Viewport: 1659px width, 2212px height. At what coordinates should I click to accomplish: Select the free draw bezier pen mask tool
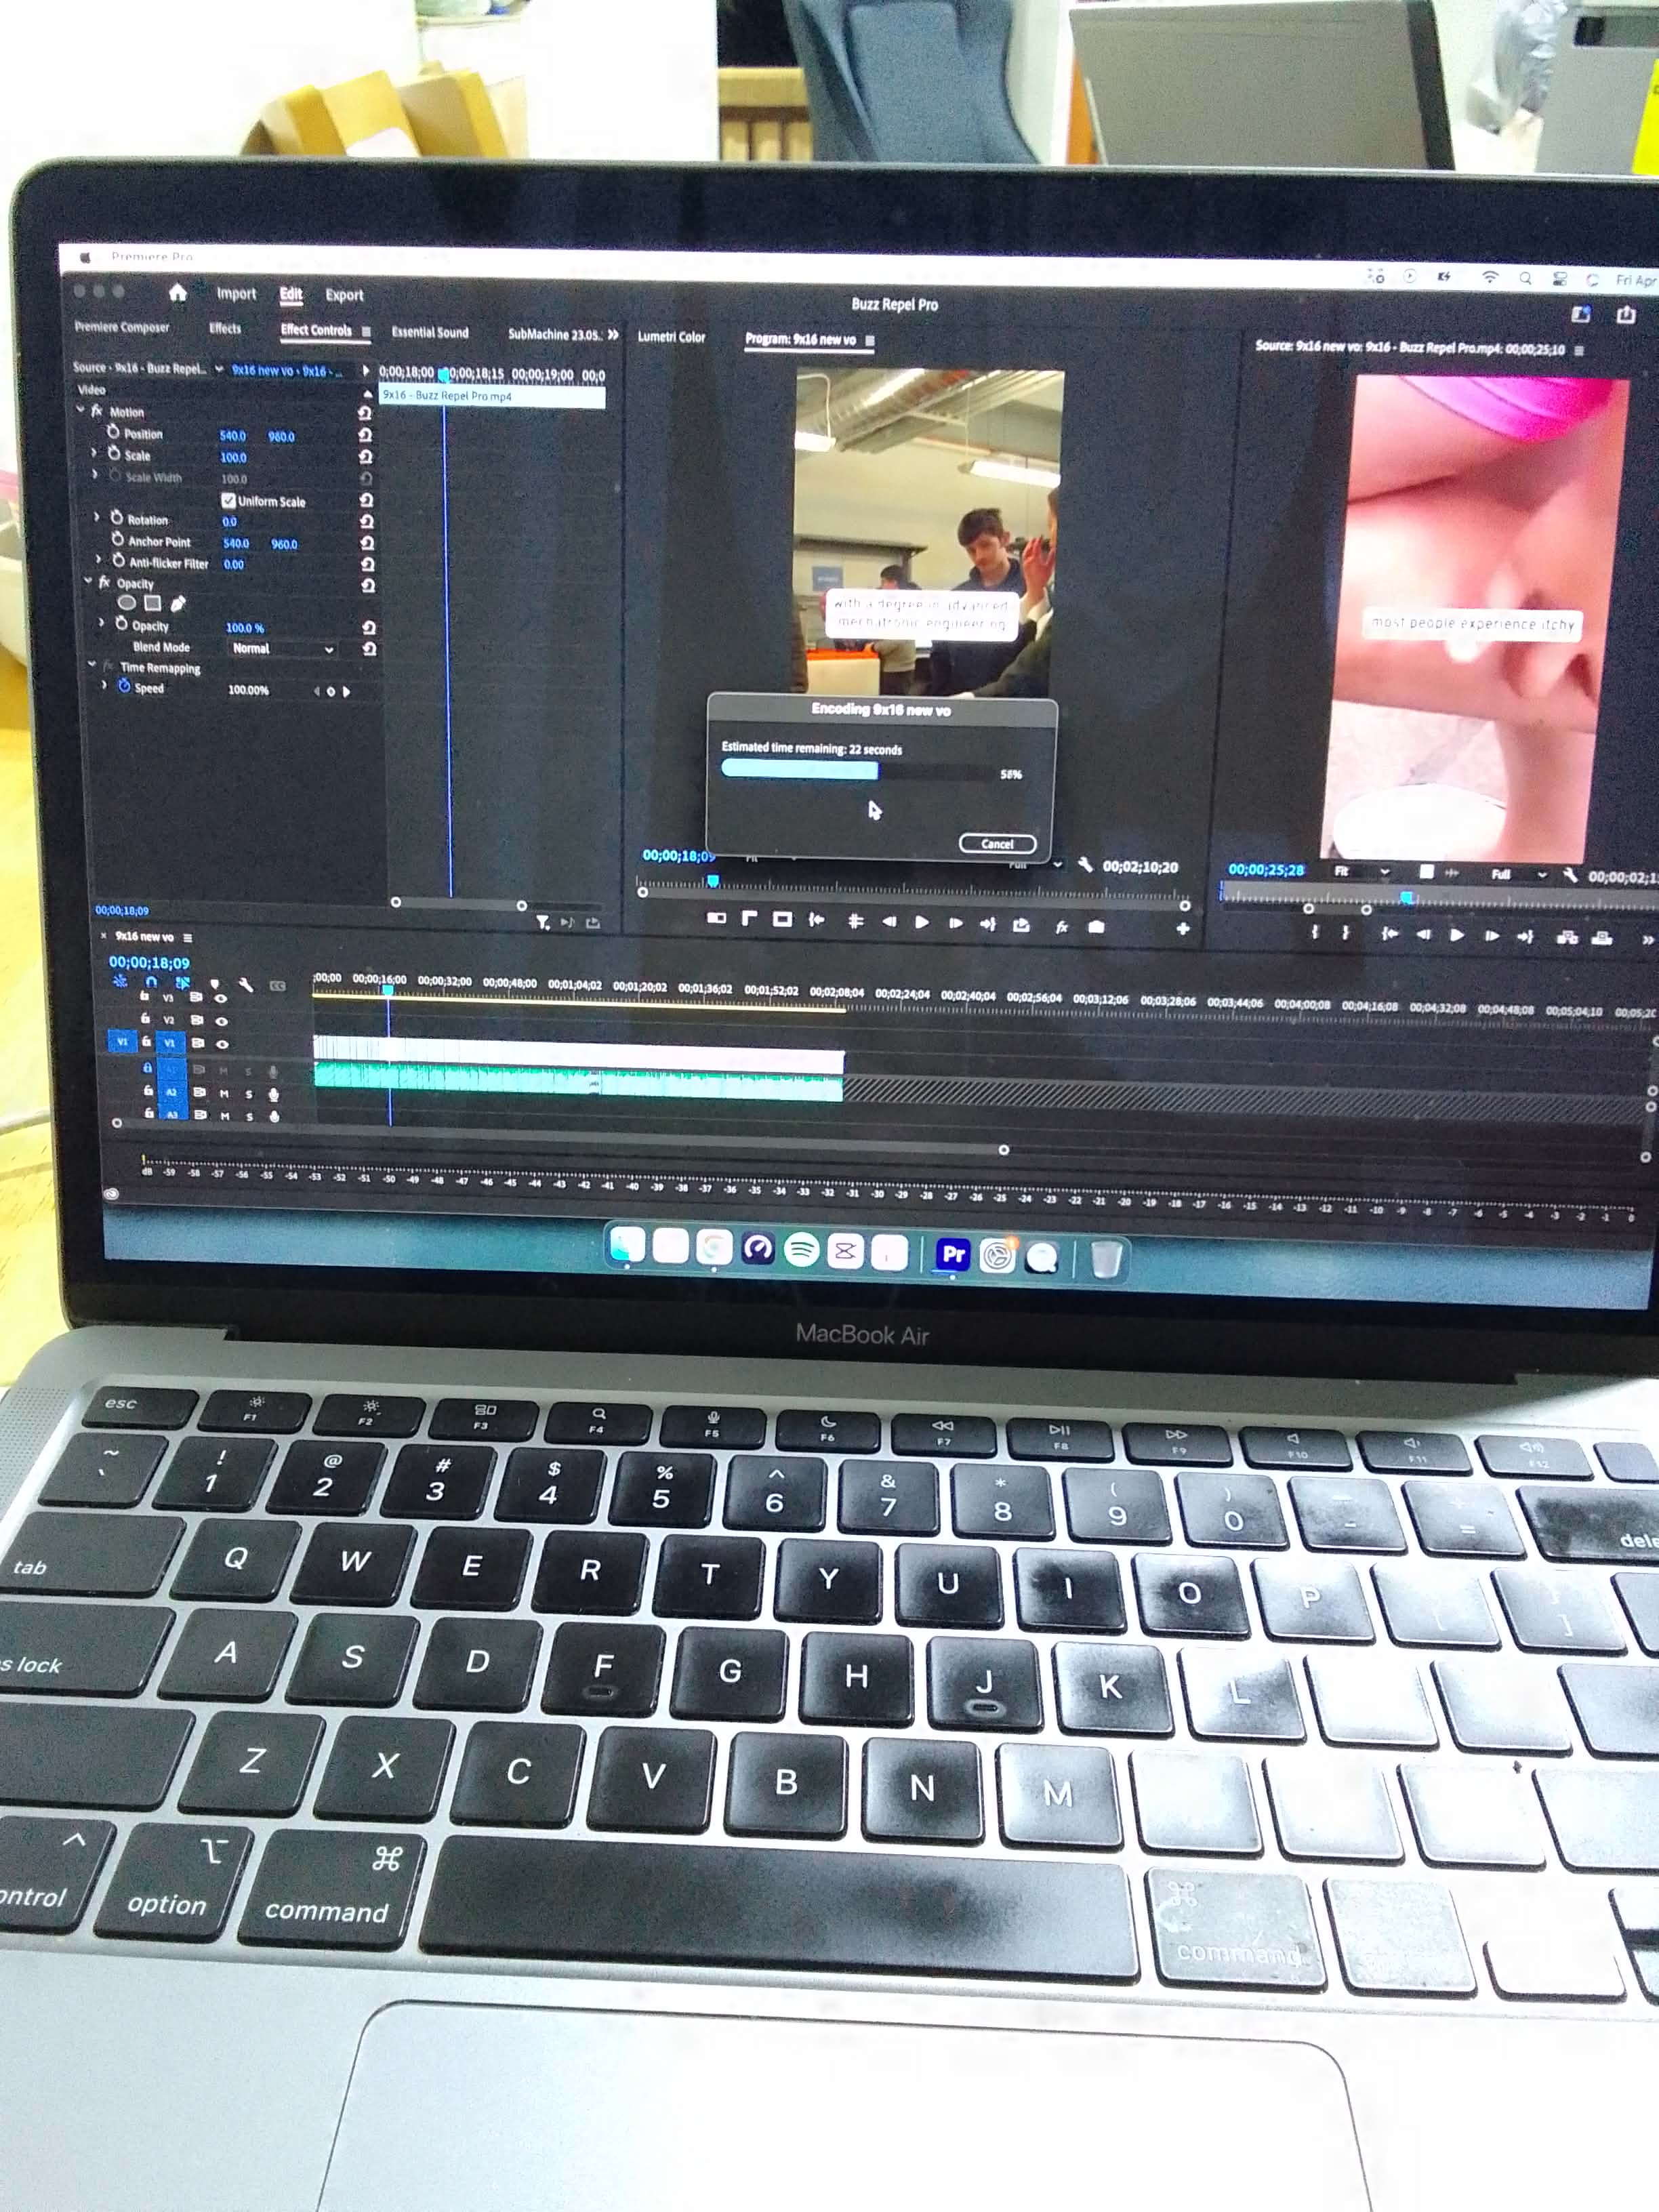[x=178, y=603]
